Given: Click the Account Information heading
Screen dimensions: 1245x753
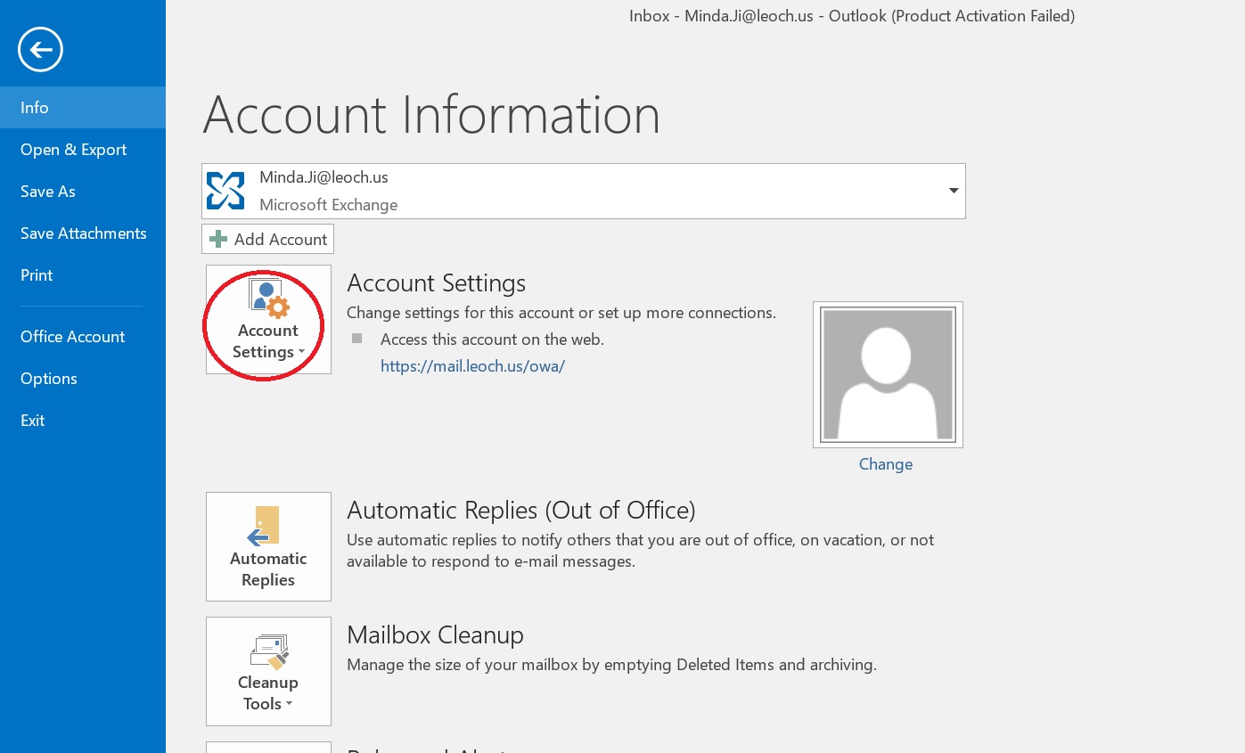Looking at the screenshot, I should point(431,115).
